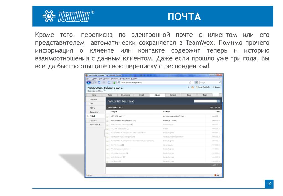This screenshot has width=283, height=196.
Task: Collapse the E-Mail item in the sidebar
Action: pos(88,116)
